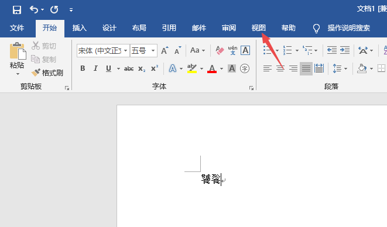Open the 字体 dialog launcher
Screen dimensions: 387x227
coord(251,88)
